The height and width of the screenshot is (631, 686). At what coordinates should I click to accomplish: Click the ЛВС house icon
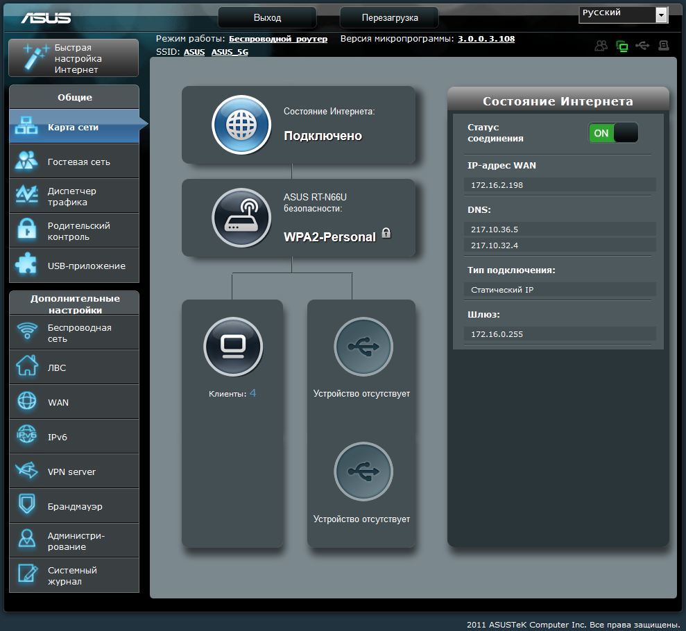27,365
